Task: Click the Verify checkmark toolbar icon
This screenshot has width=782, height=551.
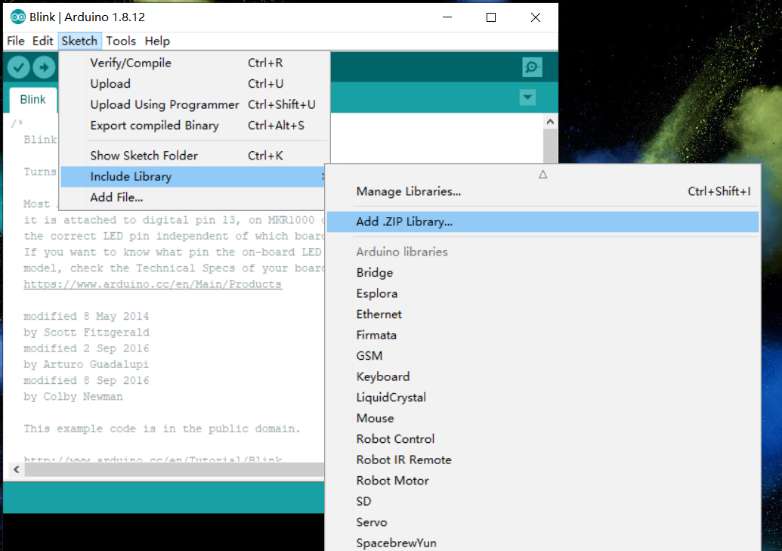Action: pos(18,67)
